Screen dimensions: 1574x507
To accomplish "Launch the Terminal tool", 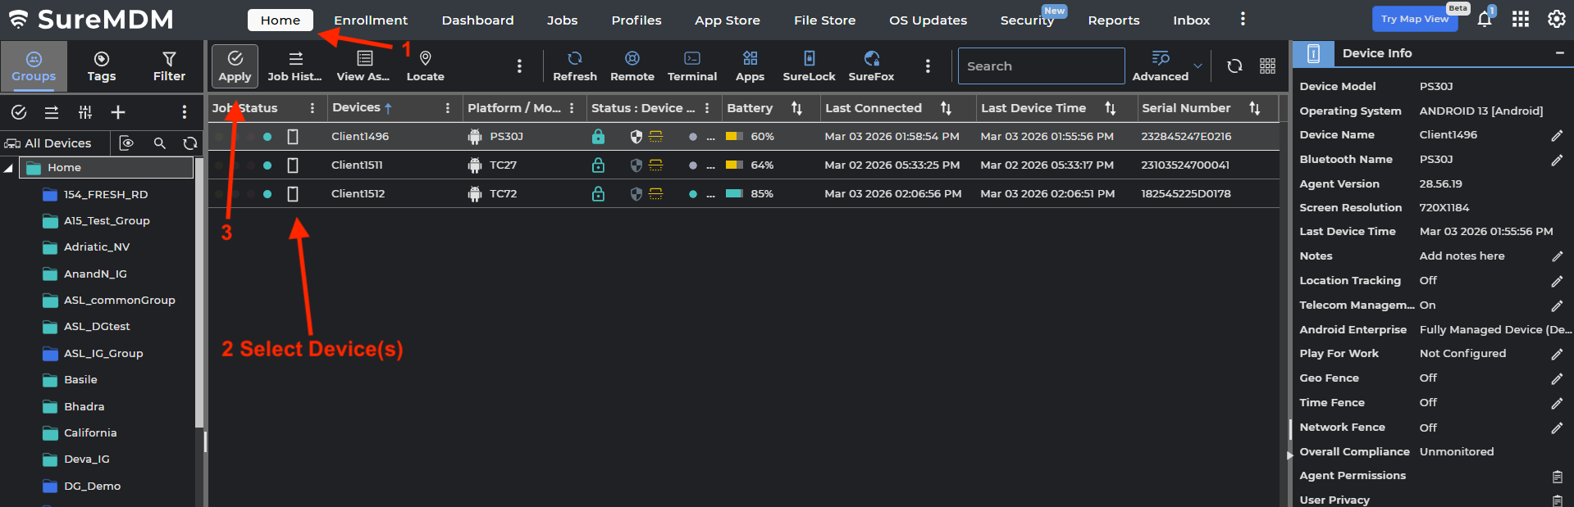I will 691,66.
